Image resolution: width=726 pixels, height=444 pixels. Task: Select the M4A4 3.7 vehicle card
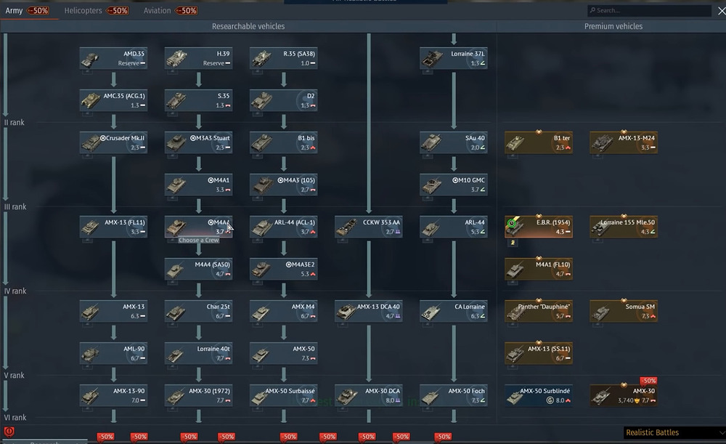[198, 227]
